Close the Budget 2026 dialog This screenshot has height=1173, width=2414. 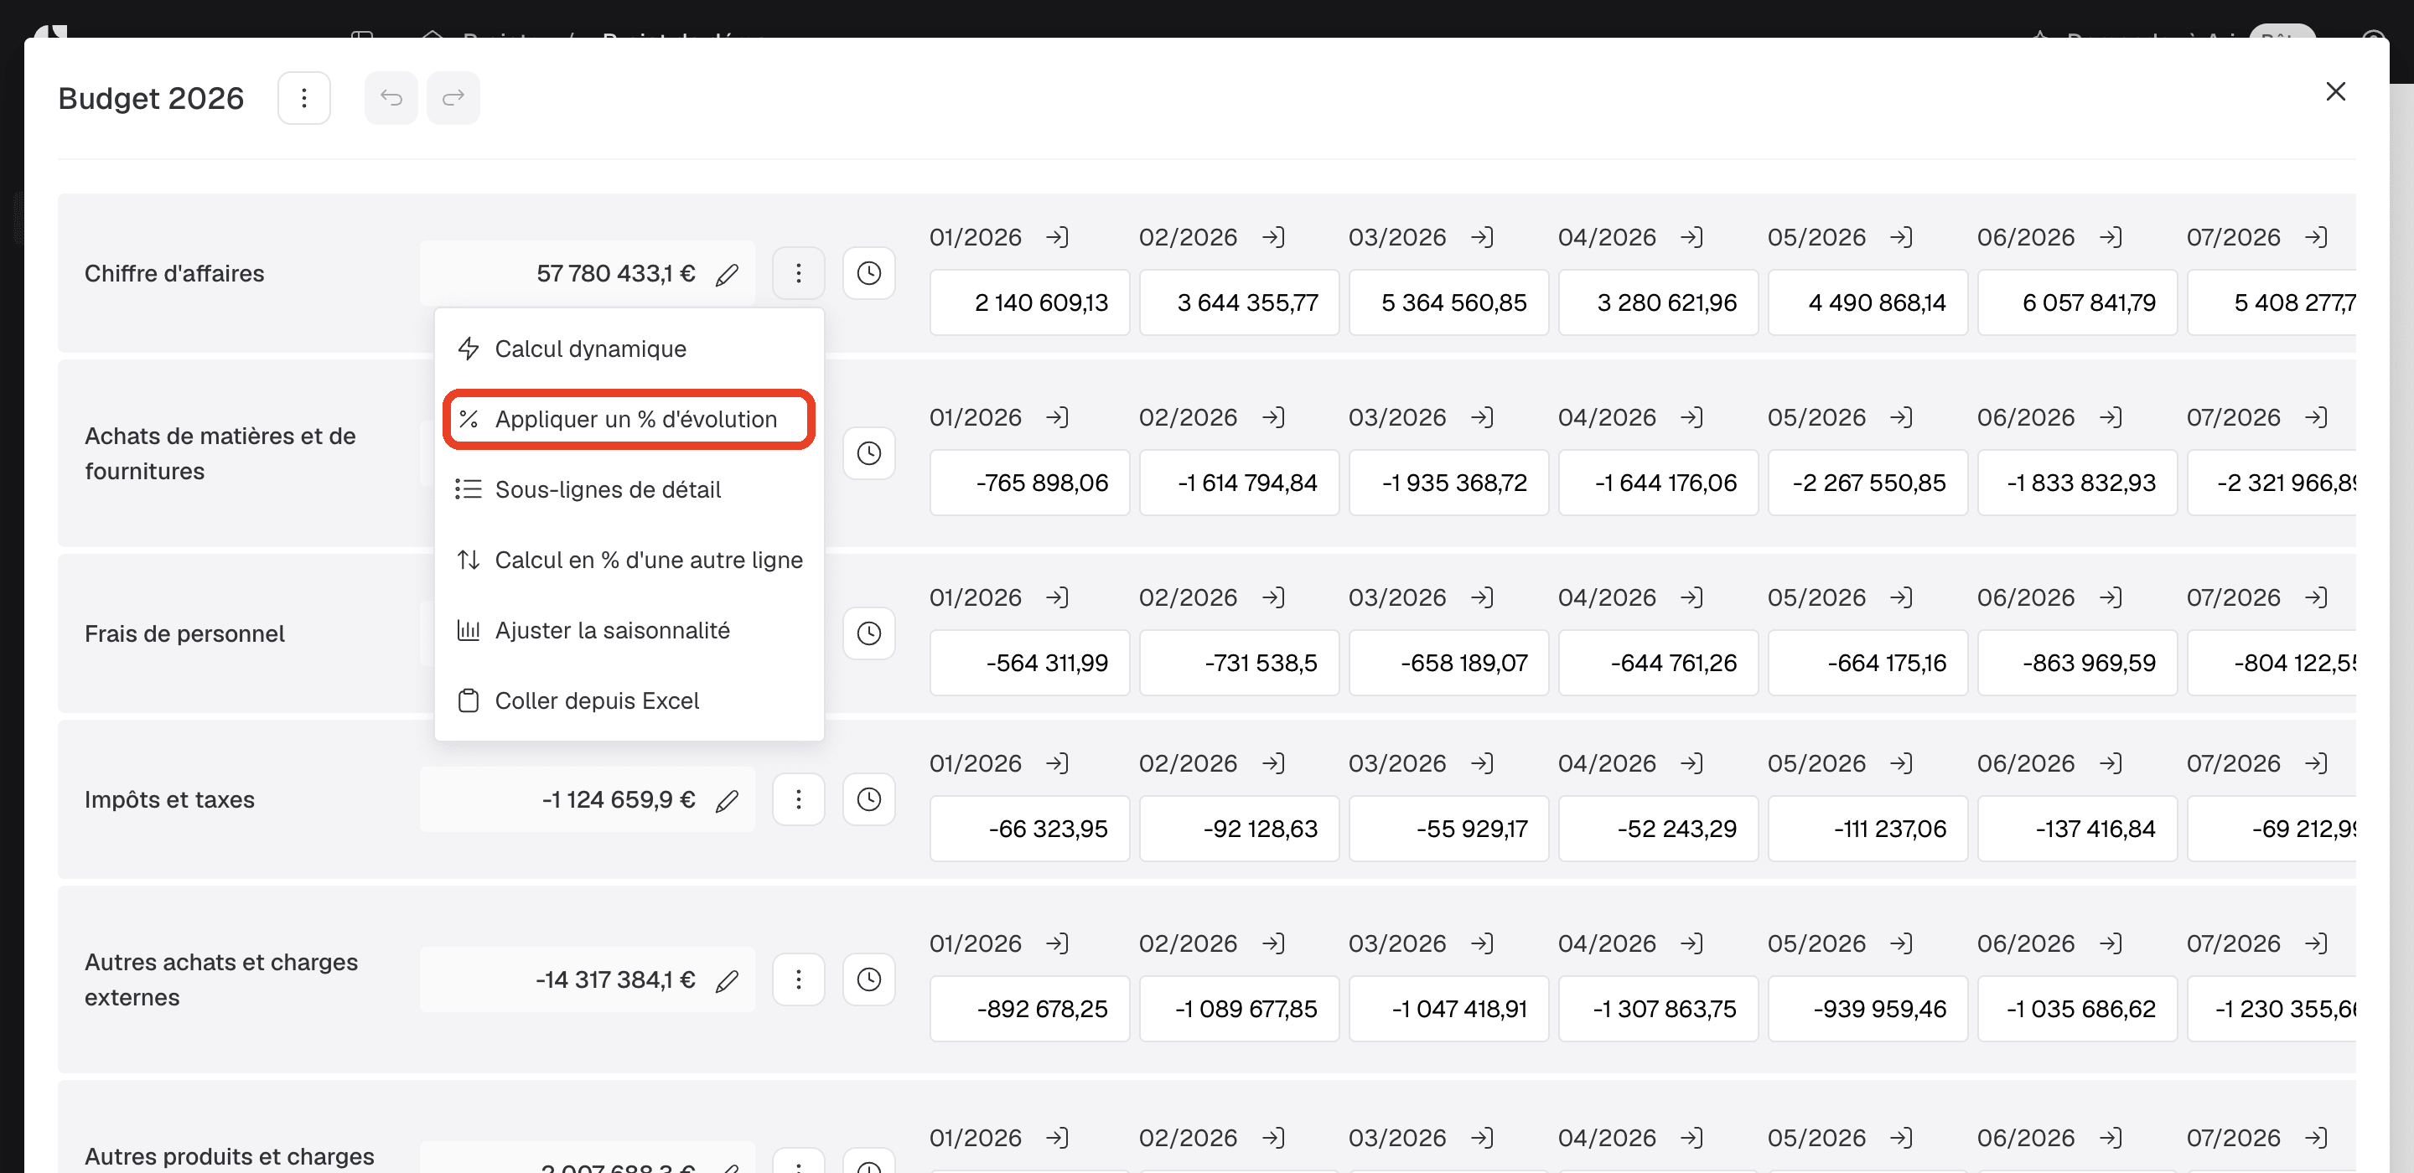click(2335, 90)
